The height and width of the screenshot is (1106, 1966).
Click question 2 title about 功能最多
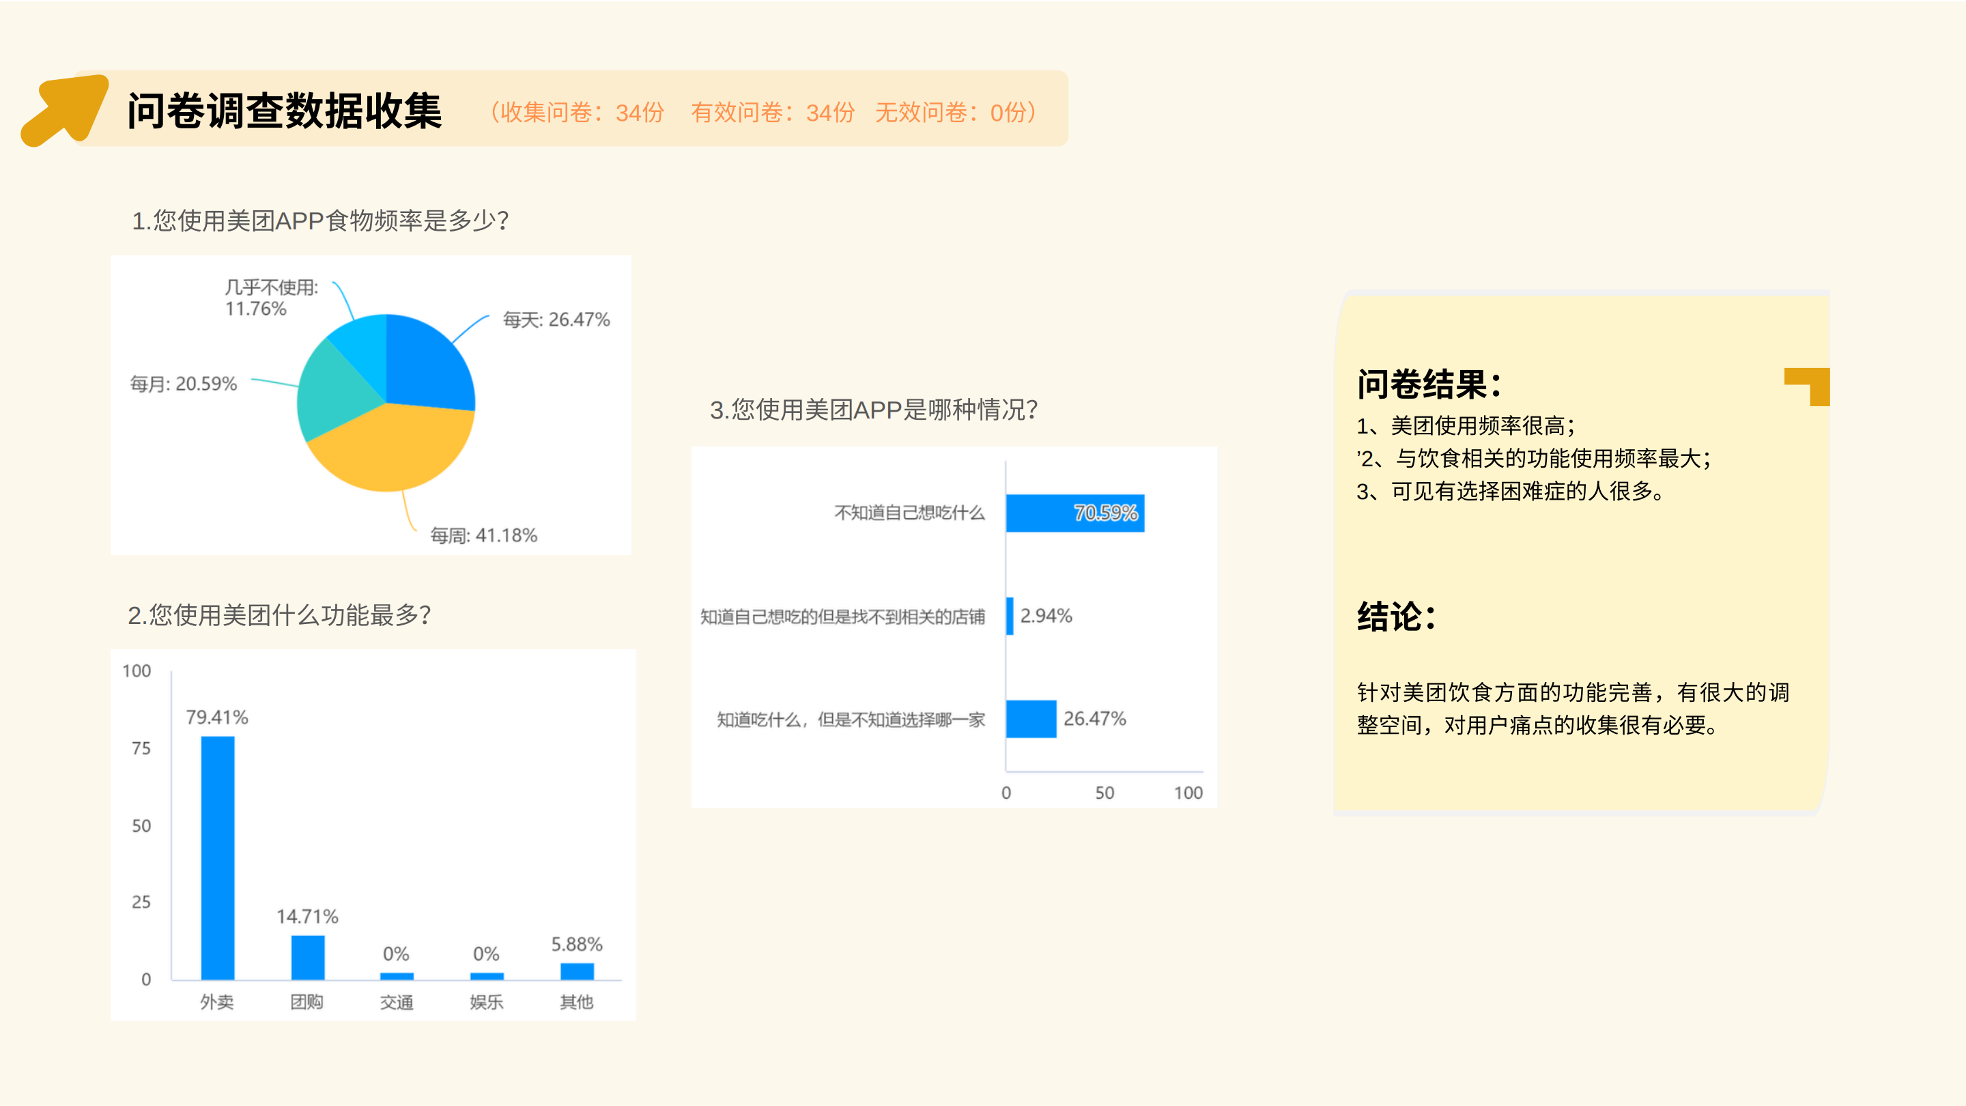coord(279,614)
